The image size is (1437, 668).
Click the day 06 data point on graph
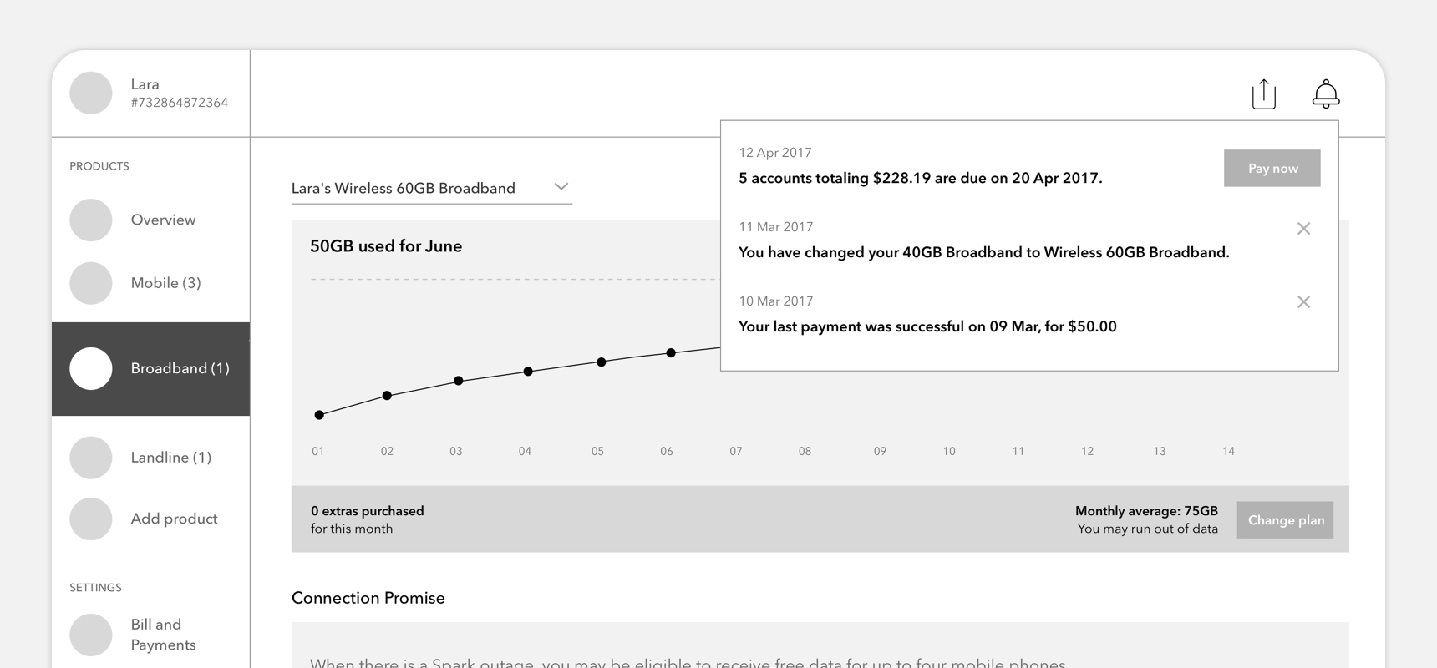671,353
